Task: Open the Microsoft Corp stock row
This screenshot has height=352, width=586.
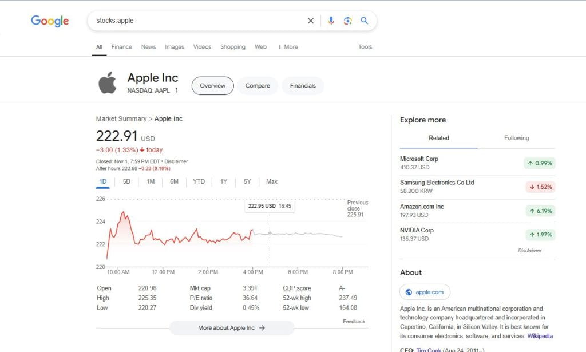Action: 477,163
